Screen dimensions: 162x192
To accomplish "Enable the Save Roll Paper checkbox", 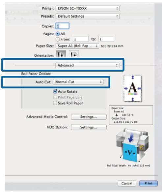I will pyautogui.click(x=55, y=103).
